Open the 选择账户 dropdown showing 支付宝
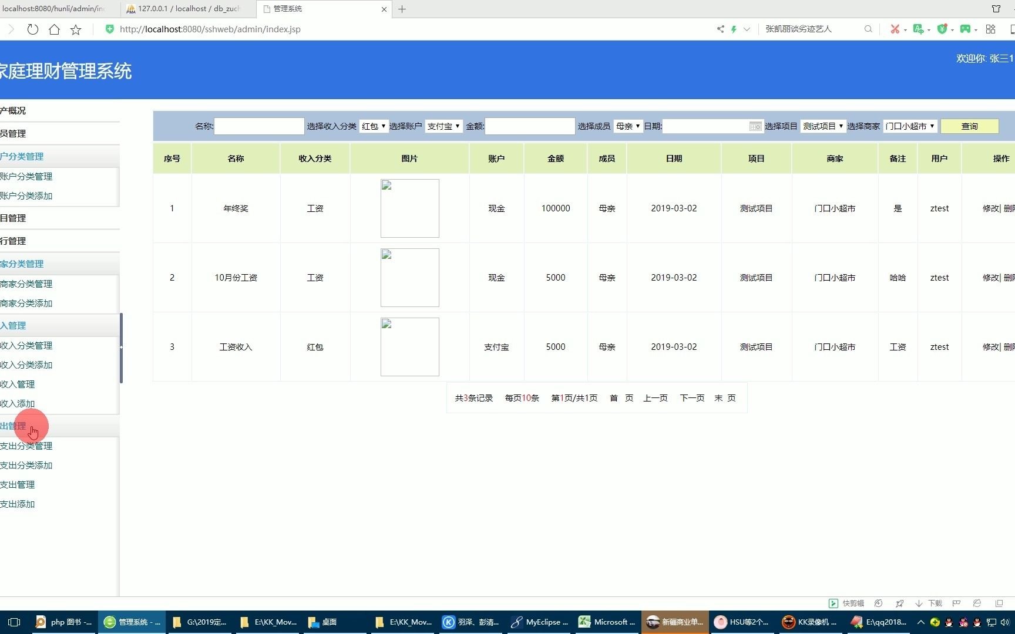The image size is (1015, 634). 443,126
